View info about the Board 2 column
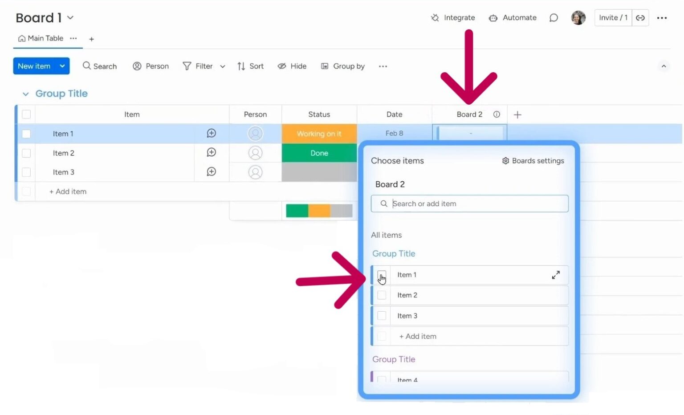The image size is (684, 415). tap(497, 114)
